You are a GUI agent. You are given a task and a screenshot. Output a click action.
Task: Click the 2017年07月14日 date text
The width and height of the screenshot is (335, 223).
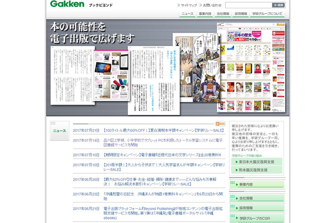click(x=86, y=140)
